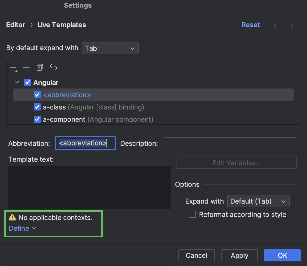Expand the Define contexts list

pos(22,228)
